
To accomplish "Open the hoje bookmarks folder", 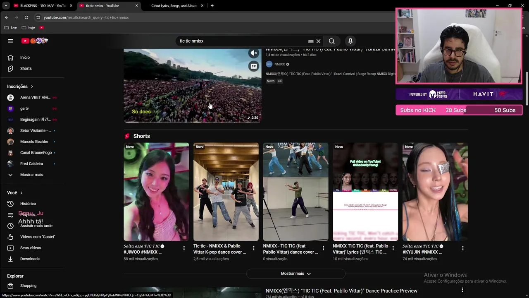I will 29,28.
